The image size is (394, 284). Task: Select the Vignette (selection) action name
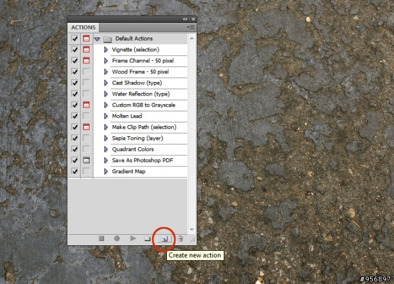coord(135,50)
